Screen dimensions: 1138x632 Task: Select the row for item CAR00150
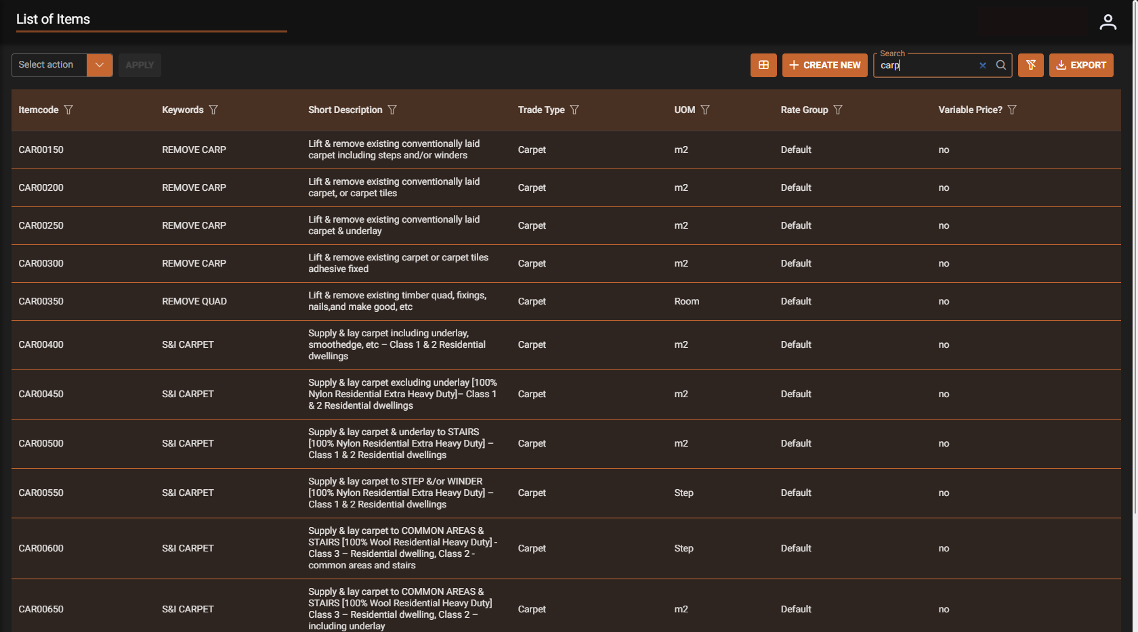point(41,150)
